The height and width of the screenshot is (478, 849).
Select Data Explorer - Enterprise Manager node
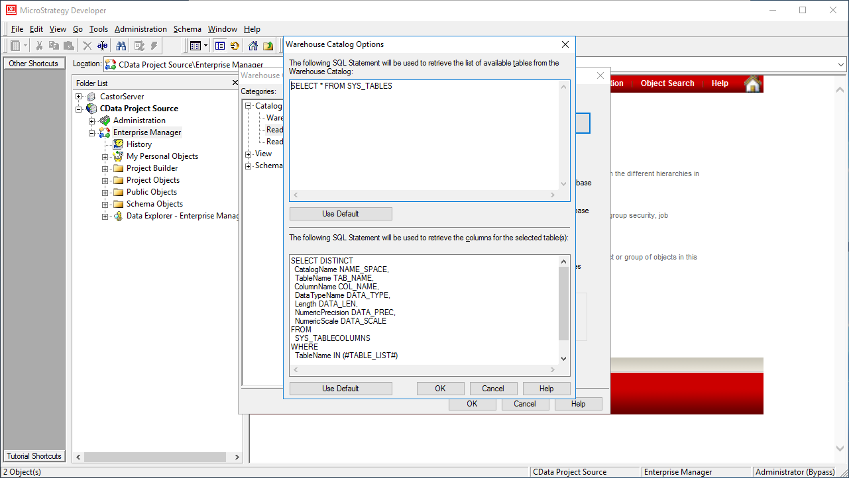(x=182, y=216)
